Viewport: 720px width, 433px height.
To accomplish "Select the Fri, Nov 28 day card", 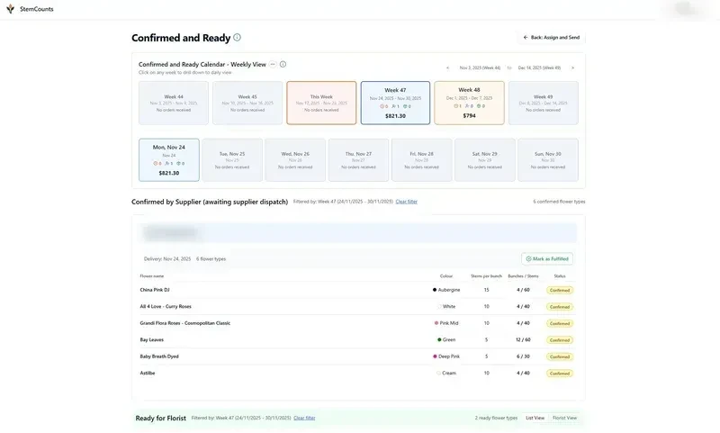I will (x=421, y=160).
